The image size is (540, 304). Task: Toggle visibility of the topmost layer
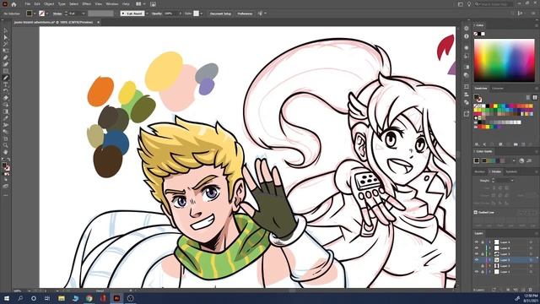pos(477,242)
